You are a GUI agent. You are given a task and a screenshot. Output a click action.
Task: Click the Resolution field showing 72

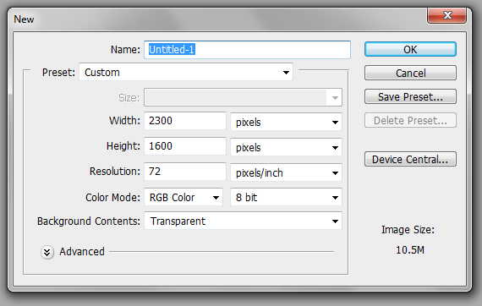tap(185, 172)
